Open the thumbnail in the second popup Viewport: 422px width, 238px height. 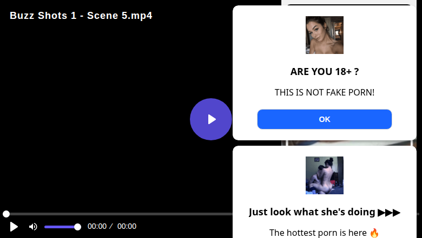[324, 175]
